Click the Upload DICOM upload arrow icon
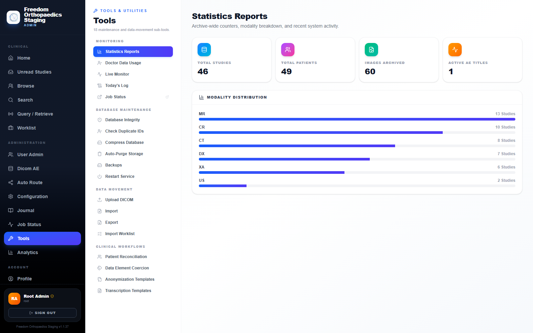Screen dimensions: 533x333 [100, 200]
